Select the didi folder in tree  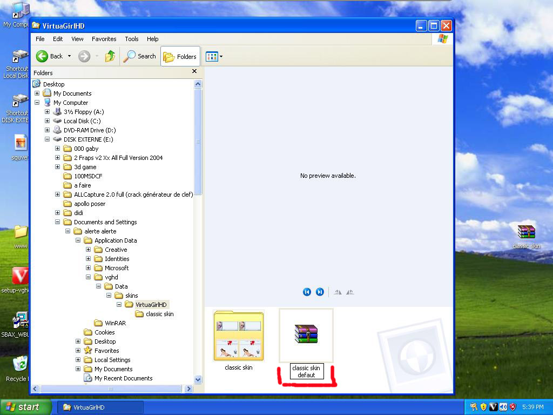click(x=79, y=213)
